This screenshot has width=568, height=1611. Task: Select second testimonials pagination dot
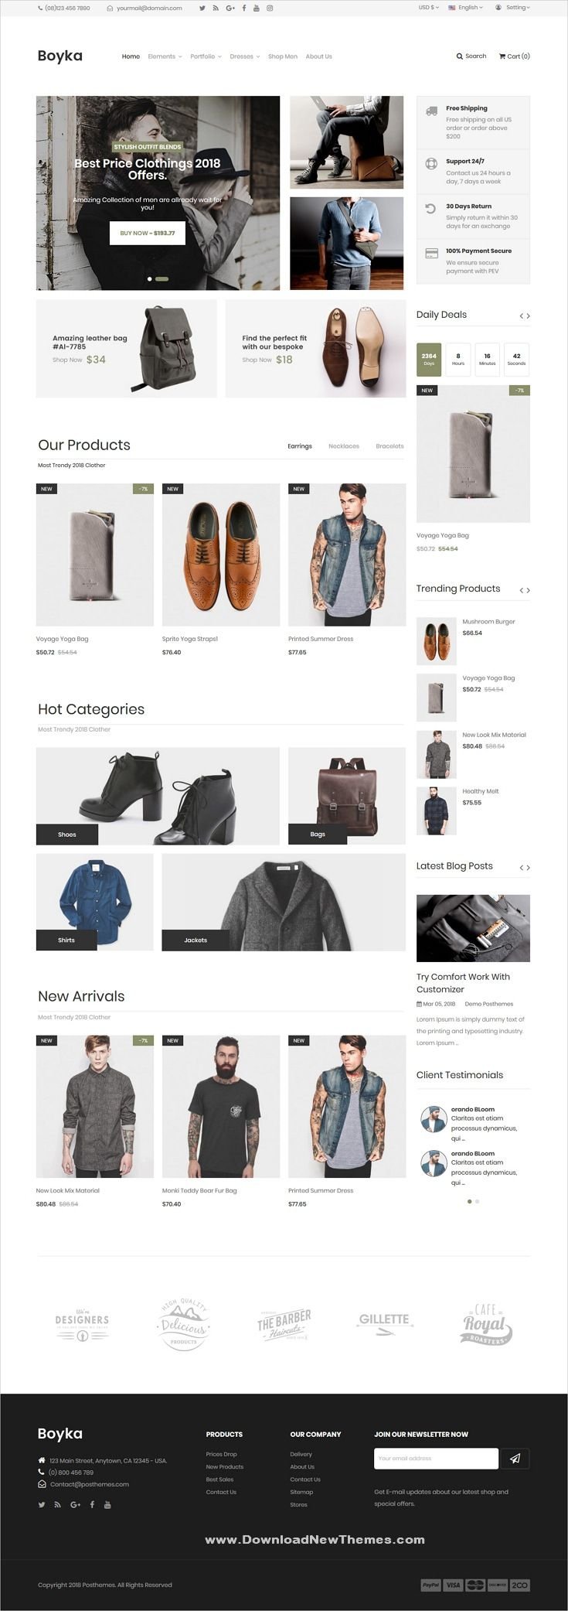click(x=477, y=1201)
